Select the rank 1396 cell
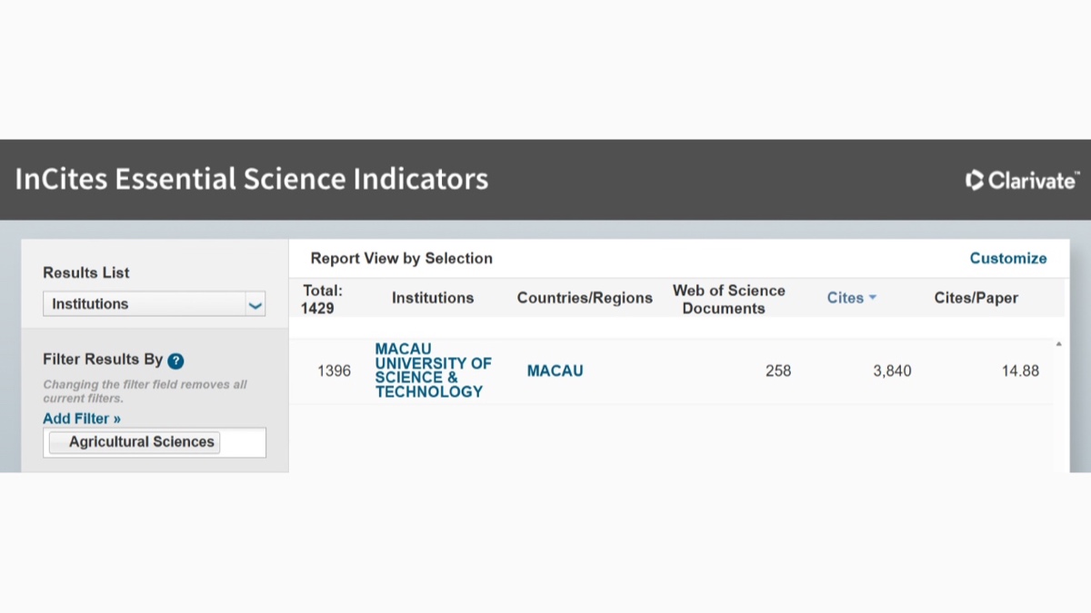1091x613 pixels. coord(334,371)
